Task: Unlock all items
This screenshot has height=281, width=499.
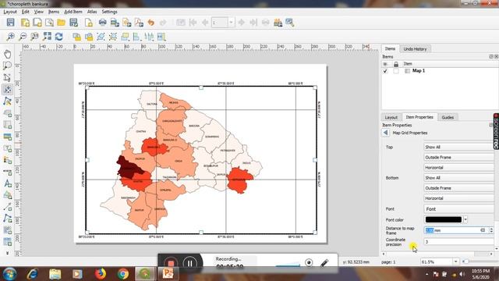Action: pos(89,37)
